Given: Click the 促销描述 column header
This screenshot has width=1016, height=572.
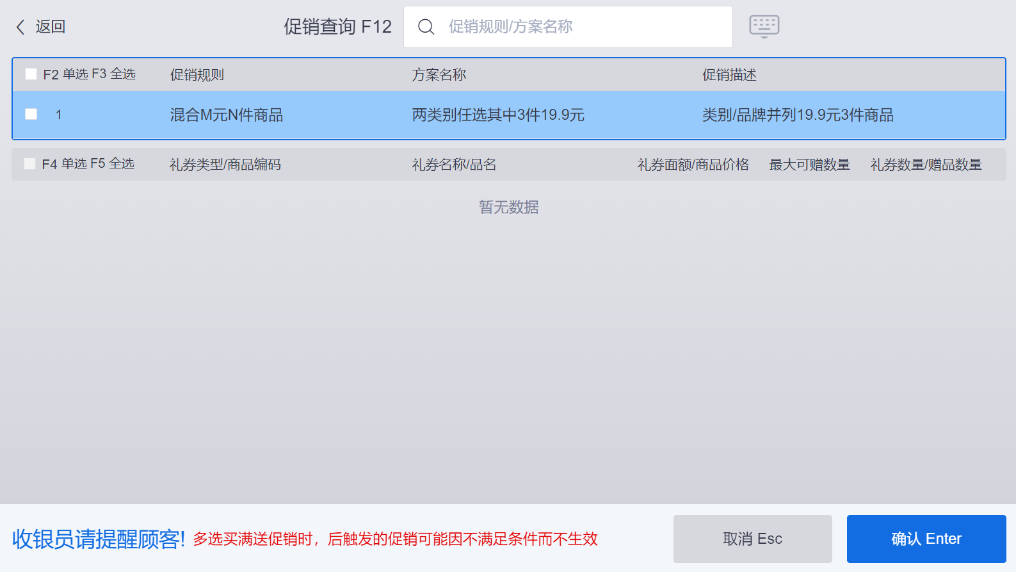Looking at the screenshot, I should coord(729,75).
